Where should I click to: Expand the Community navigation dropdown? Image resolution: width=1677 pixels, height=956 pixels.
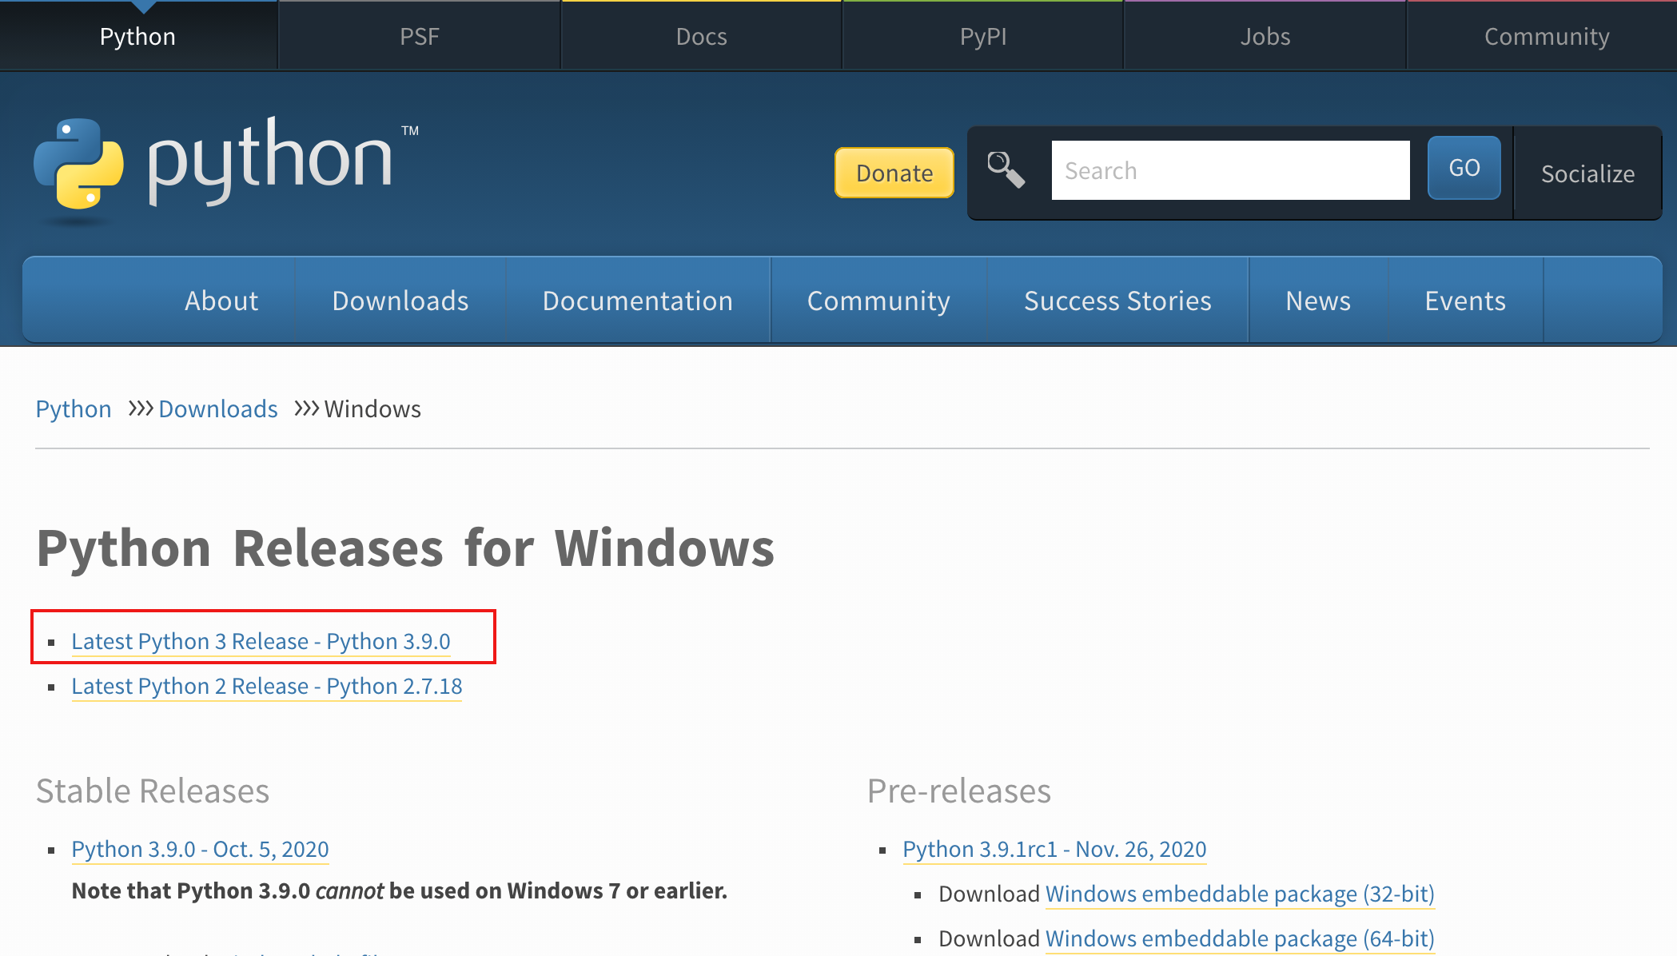tap(878, 301)
